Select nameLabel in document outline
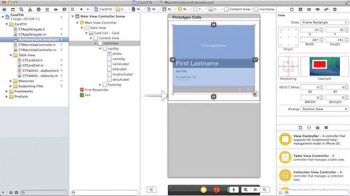Screen dimensions: 350x196 click(x=121, y=64)
